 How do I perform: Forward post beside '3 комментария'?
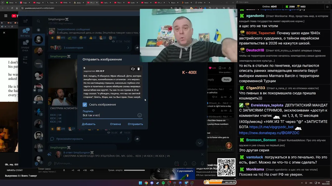(x=137, y=48)
